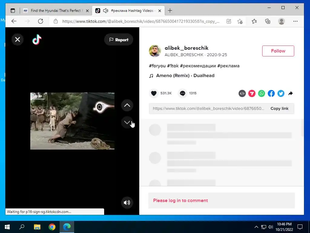
Task: Share video to Facebook
Action: [x=271, y=93]
